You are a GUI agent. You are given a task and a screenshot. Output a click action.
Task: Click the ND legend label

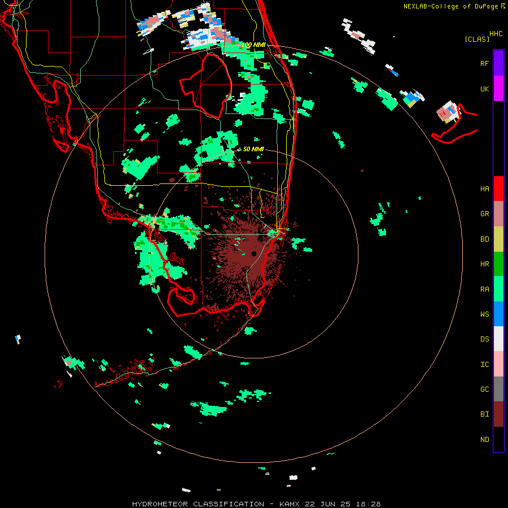(484, 440)
